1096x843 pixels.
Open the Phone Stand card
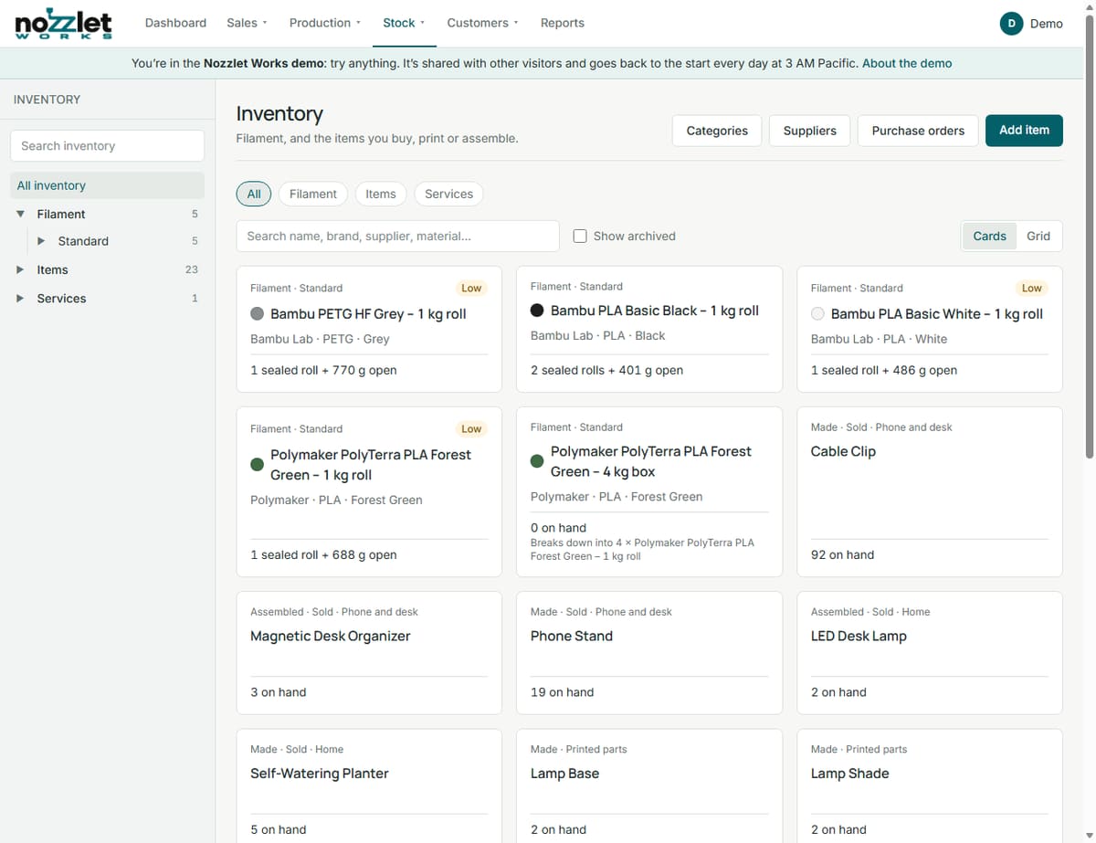point(649,652)
